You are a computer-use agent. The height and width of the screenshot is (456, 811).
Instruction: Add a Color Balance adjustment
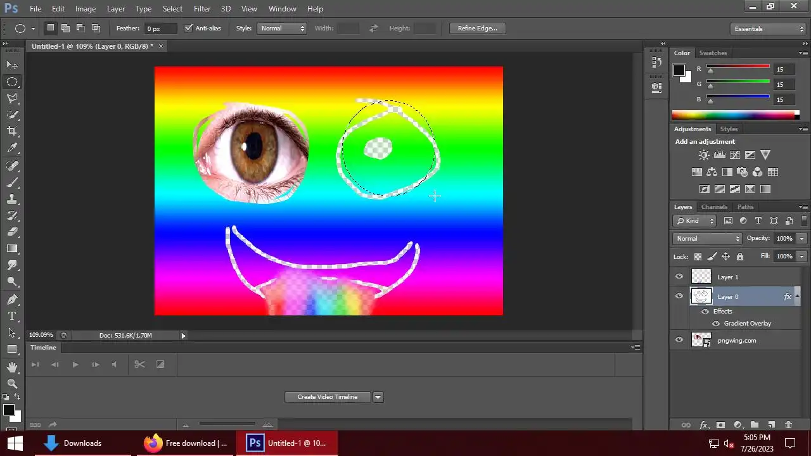click(712, 172)
